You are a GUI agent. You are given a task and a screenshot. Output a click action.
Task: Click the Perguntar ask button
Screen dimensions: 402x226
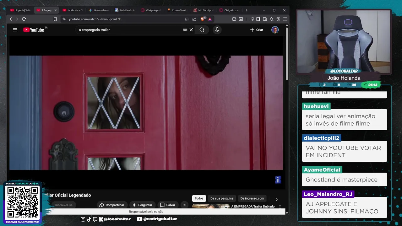(142, 205)
